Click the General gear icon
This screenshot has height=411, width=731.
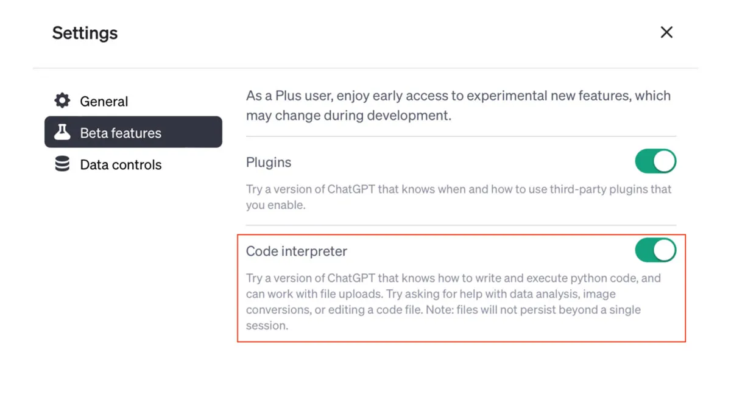(62, 101)
